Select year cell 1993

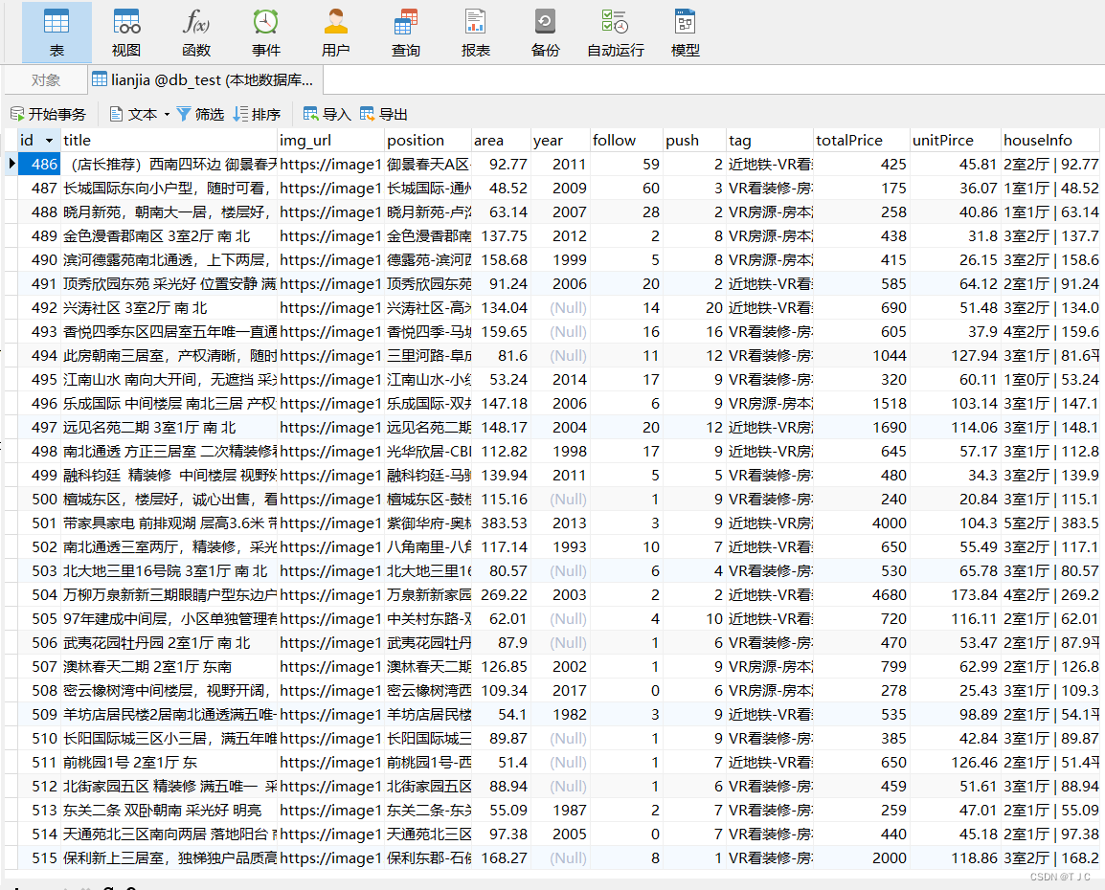pos(560,547)
